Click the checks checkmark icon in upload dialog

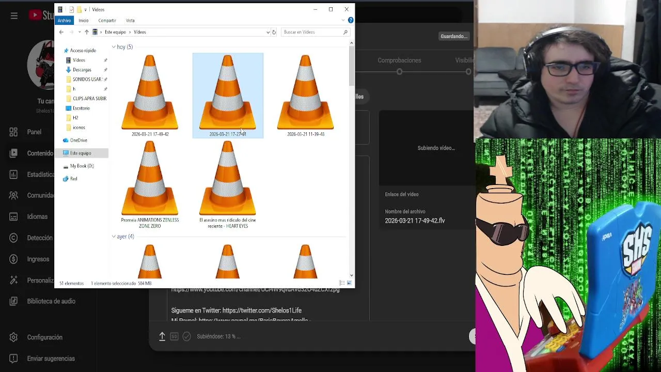[x=186, y=336]
